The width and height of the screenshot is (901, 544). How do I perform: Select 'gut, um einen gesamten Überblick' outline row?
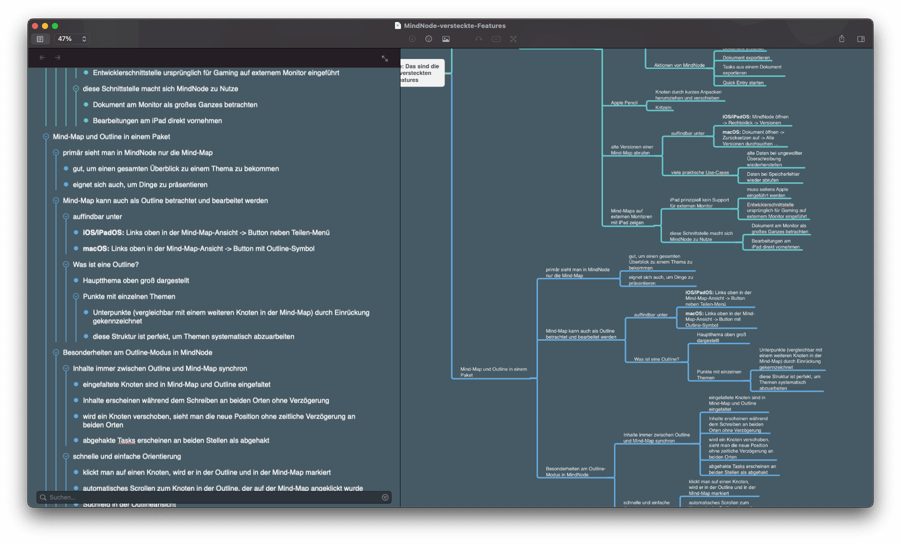pos(176,168)
